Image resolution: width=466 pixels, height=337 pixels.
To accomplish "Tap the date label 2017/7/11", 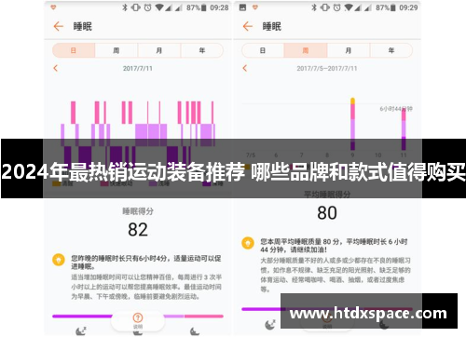I will tap(138, 69).
